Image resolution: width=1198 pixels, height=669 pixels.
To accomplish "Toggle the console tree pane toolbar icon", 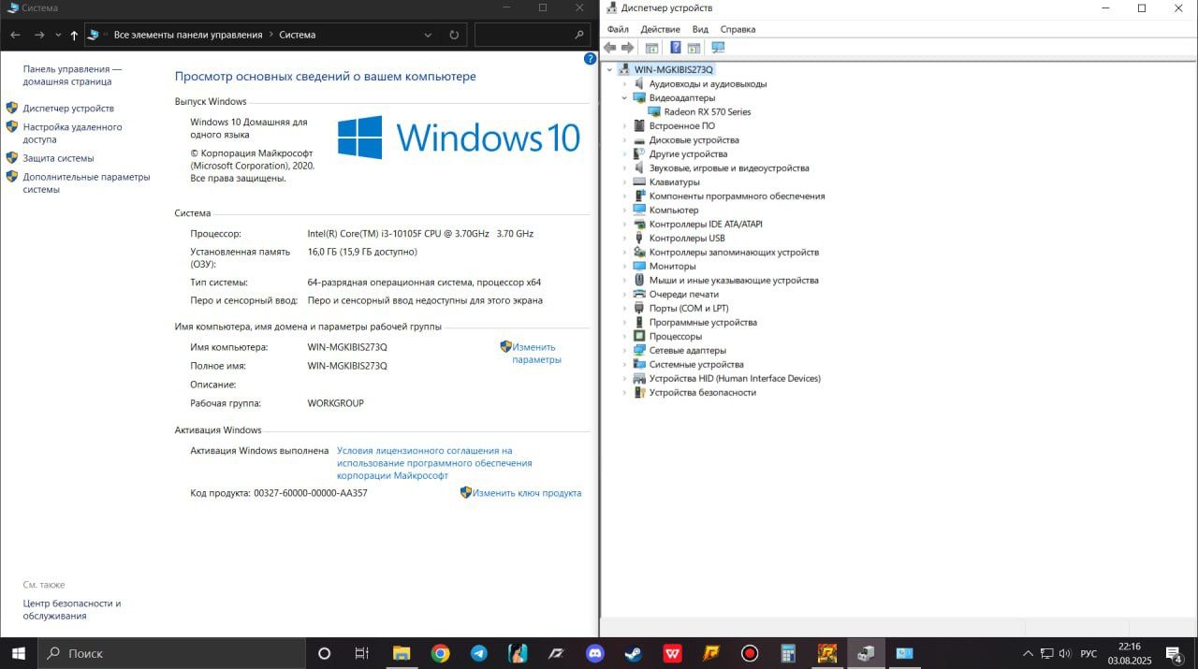I will [652, 48].
